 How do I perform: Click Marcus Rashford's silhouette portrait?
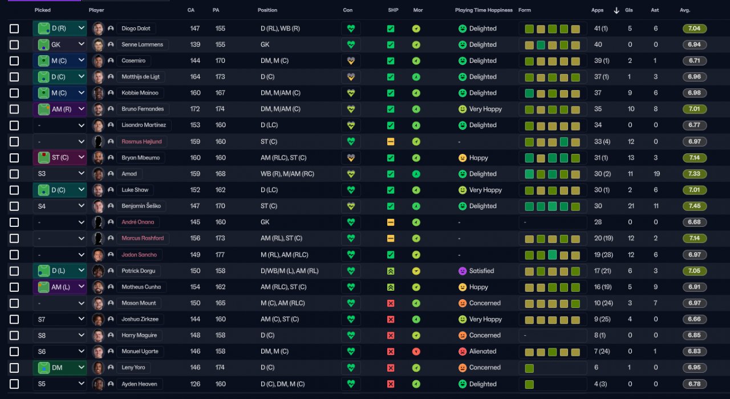pyautogui.click(x=98, y=238)
